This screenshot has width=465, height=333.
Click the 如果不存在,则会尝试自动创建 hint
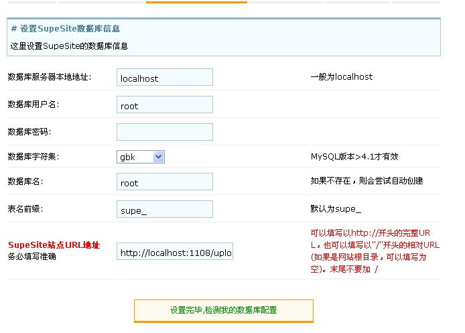[x=367, y=181]
